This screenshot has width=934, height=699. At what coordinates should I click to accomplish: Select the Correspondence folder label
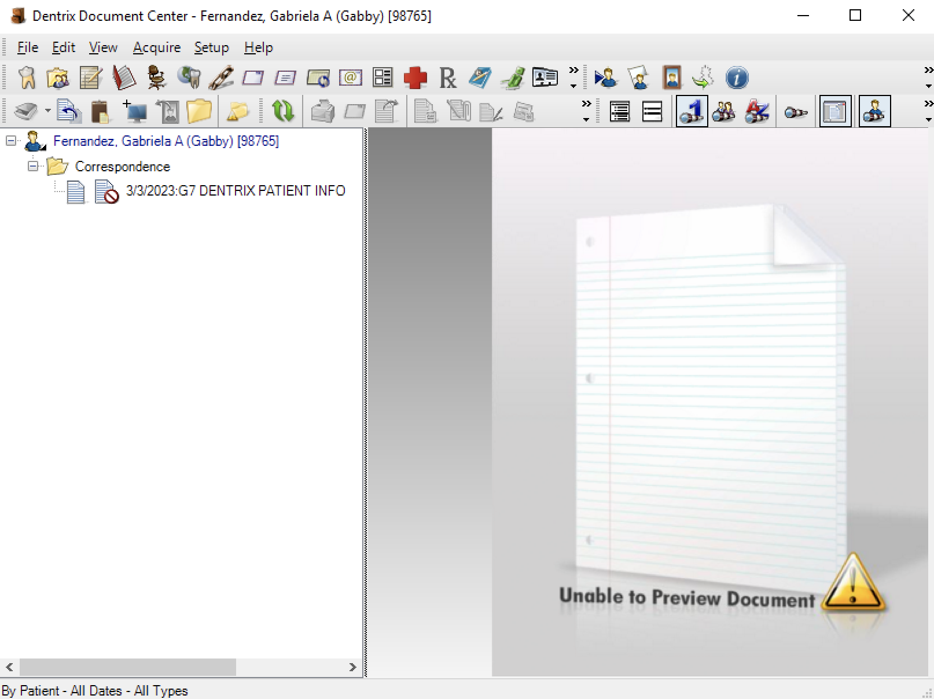tap(123, 167)
